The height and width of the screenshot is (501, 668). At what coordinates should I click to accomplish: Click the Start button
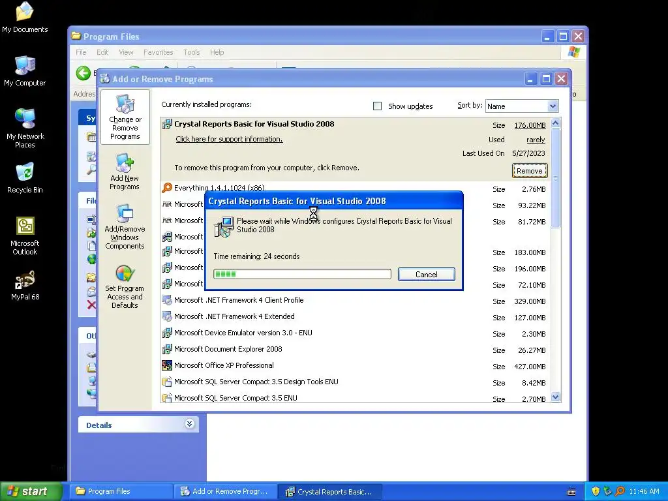click(31, 491)
